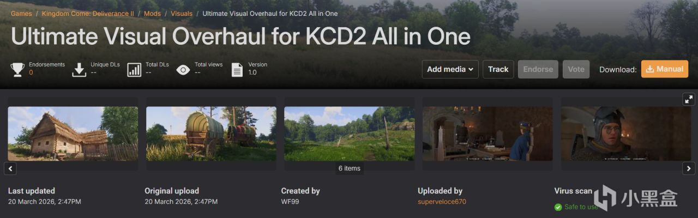Click the Endorse button
The height and width of the screenshot is (218, 698).
pos(538,69)
